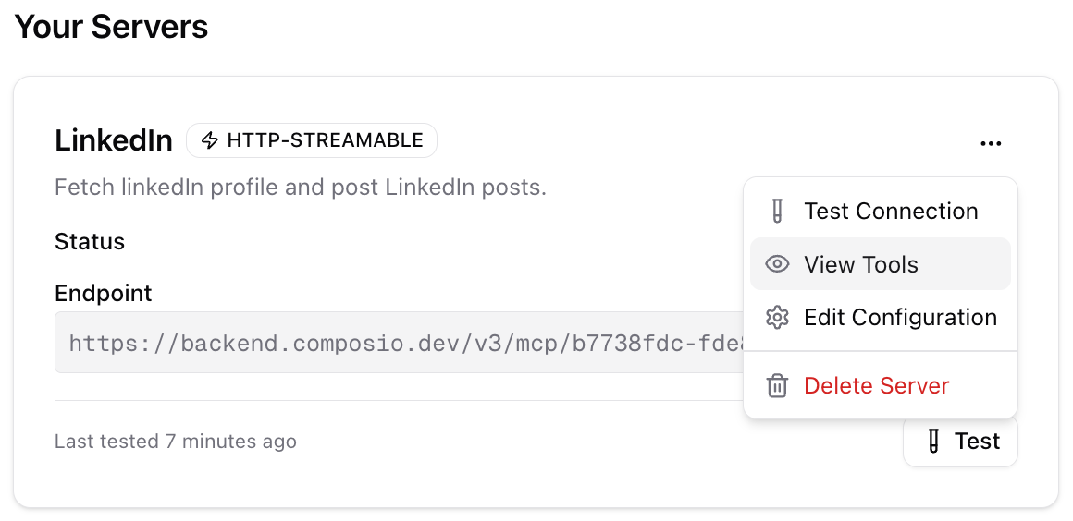Image resolution: width=1073 pixels, height=521 pixels.
Task: Click the LinkedIn server description text
Action: [x=301, y=188]
